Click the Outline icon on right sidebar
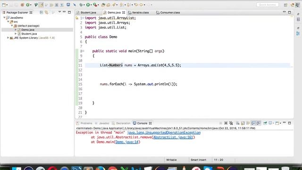This screenshot has height=170, width=302. [x=298, y=34]
